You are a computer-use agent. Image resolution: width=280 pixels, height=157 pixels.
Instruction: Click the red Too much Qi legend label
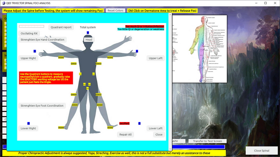pos(145,26)
